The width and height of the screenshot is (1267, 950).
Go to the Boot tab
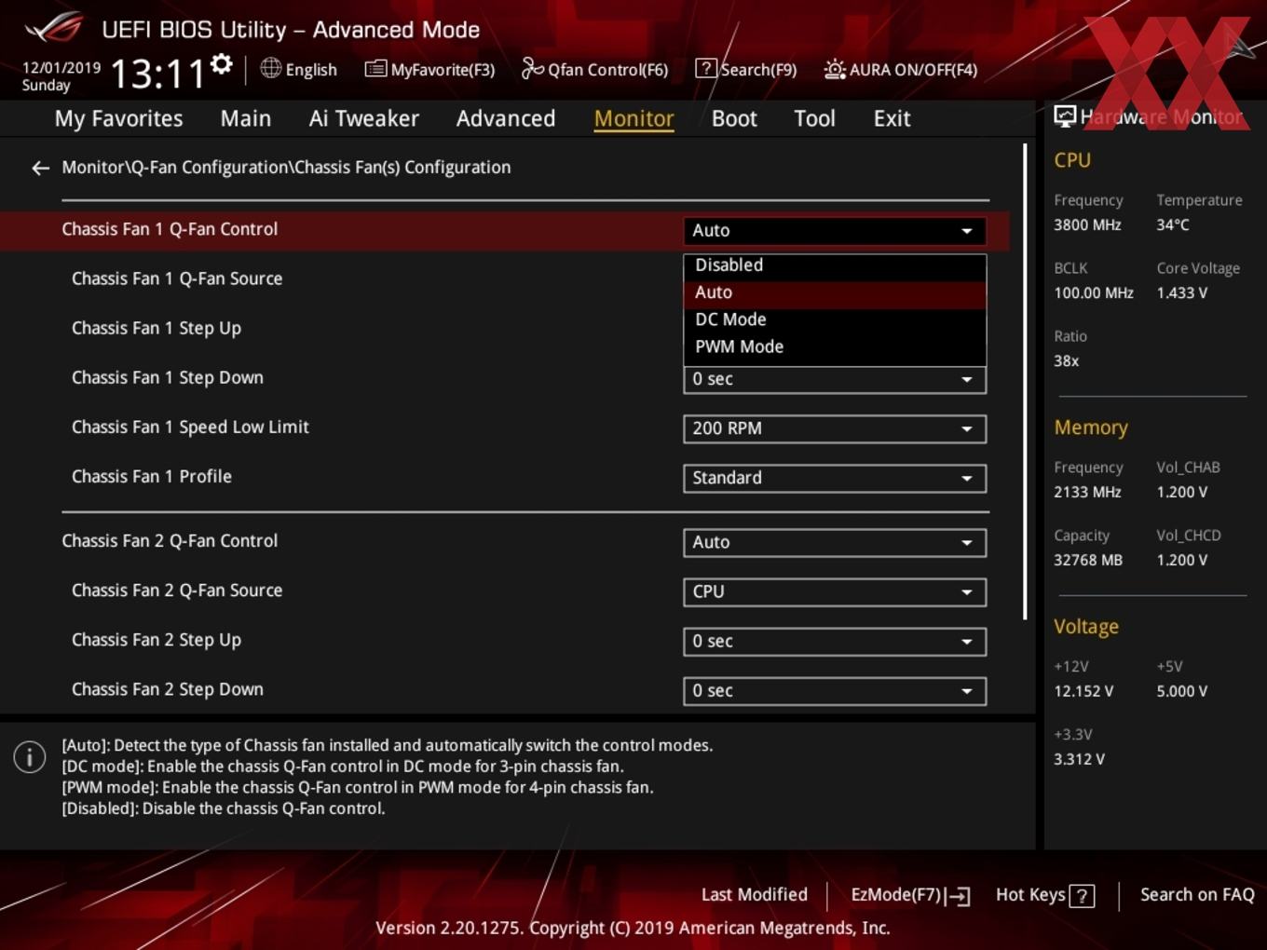(734, 119)
